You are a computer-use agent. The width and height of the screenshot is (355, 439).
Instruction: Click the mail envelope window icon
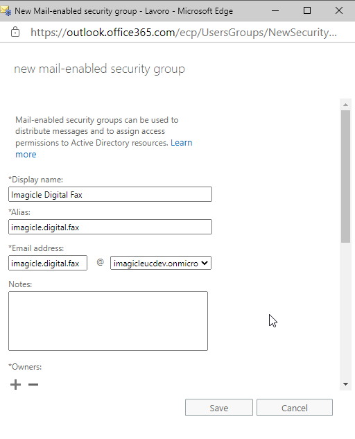pyautogui.click(x=6, y=11)
